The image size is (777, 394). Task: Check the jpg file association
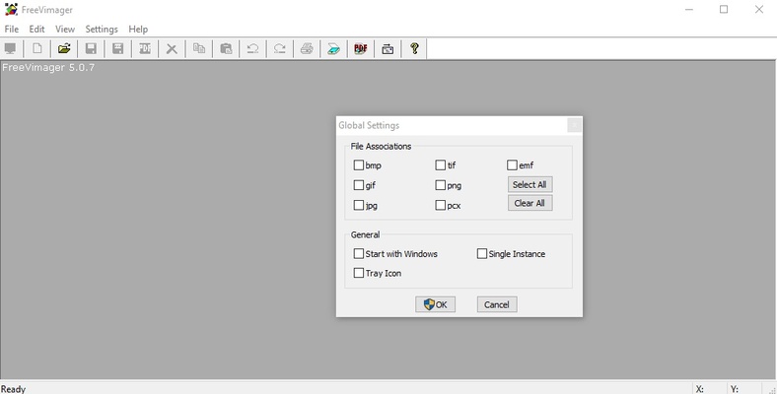coord(359,205)
